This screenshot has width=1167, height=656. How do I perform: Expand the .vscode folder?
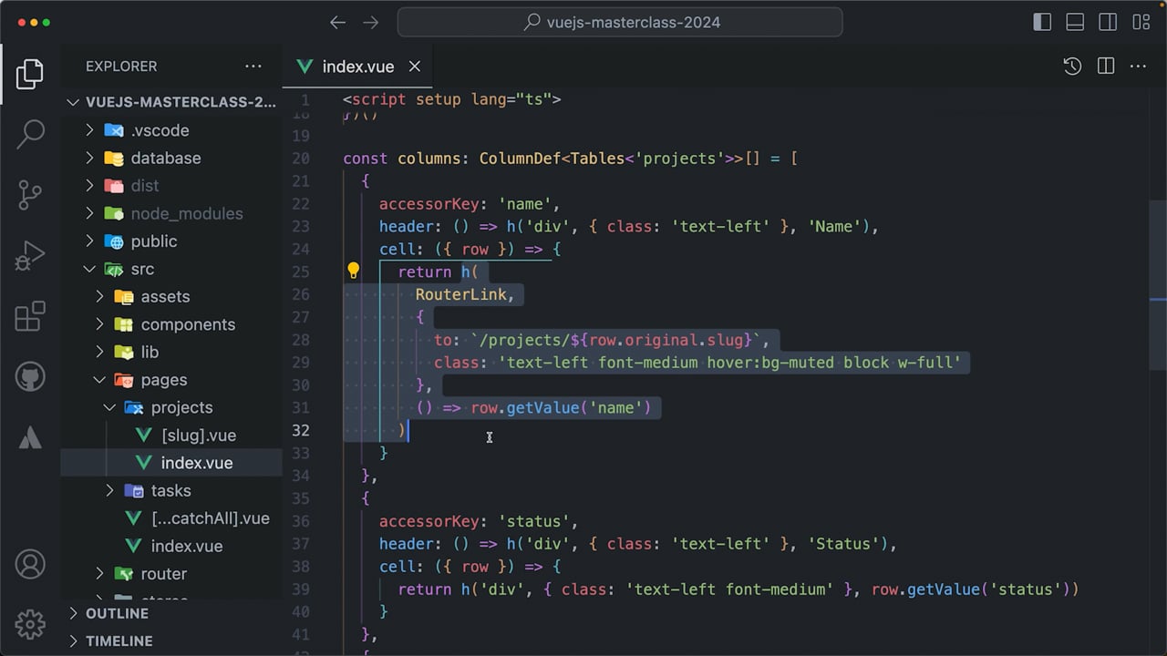[171, 130]
